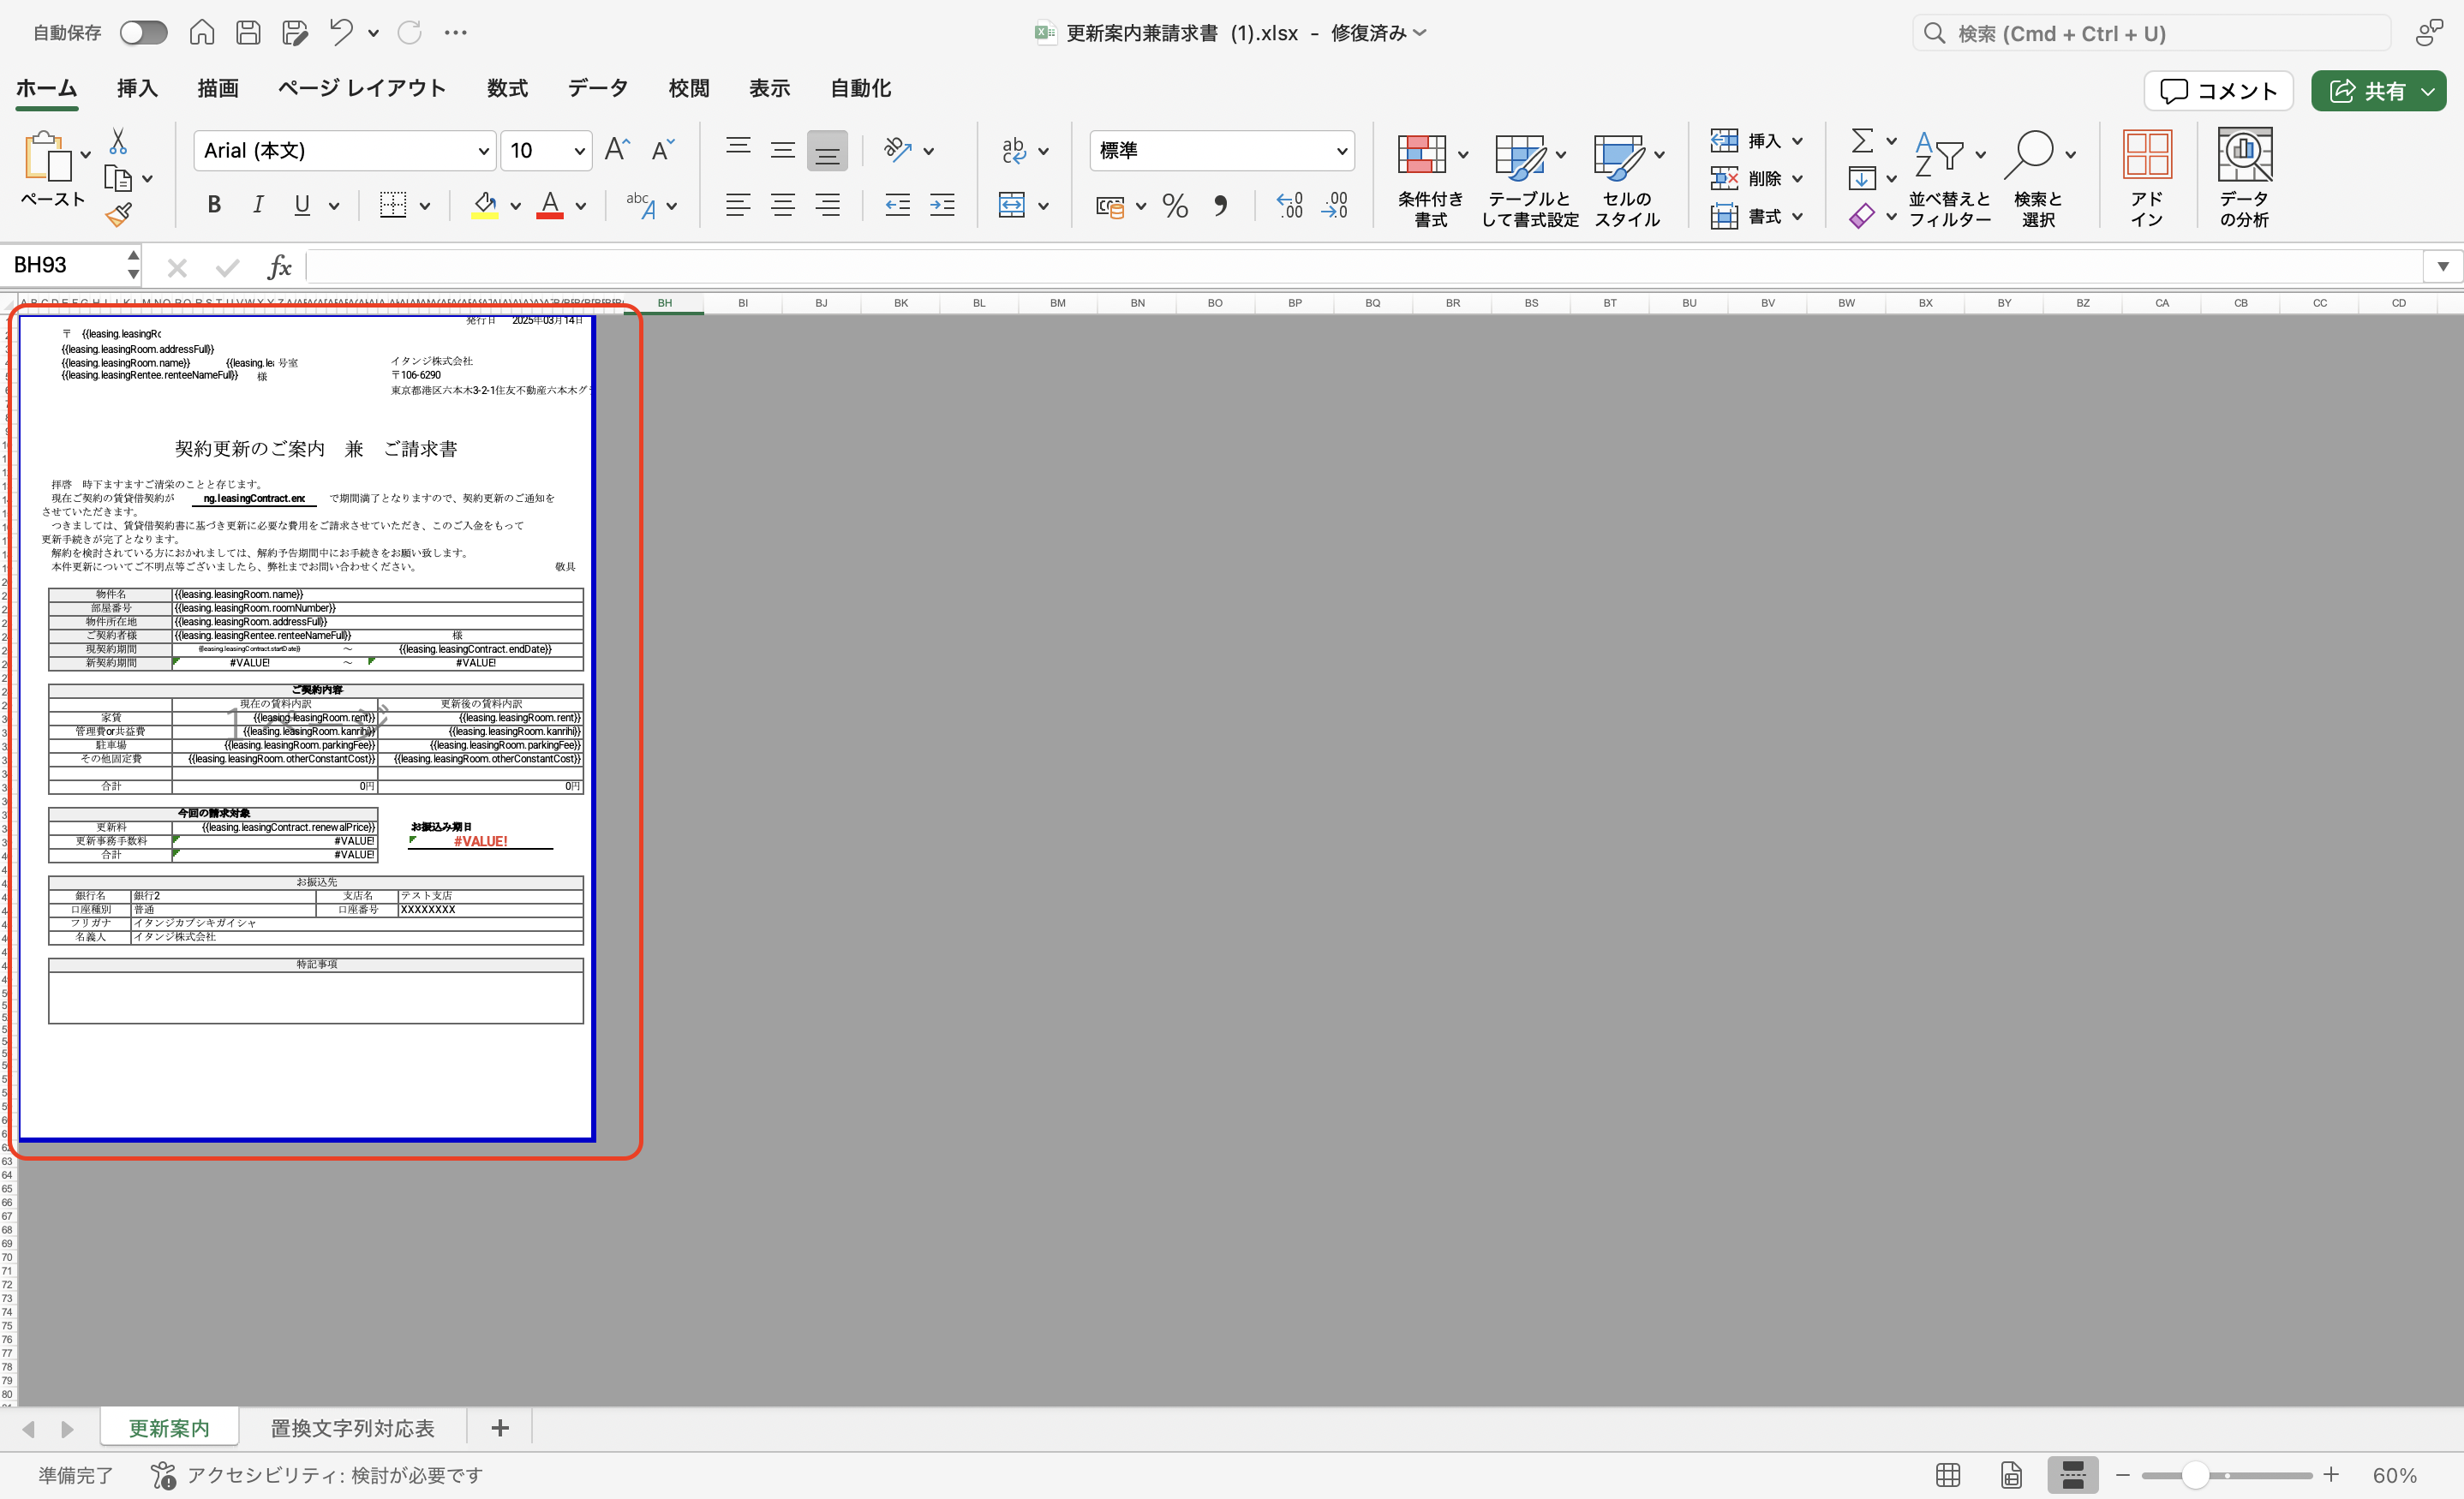Click the Paste clipboard icon
The image size is (2464, 1499).
tap(48, 156)
